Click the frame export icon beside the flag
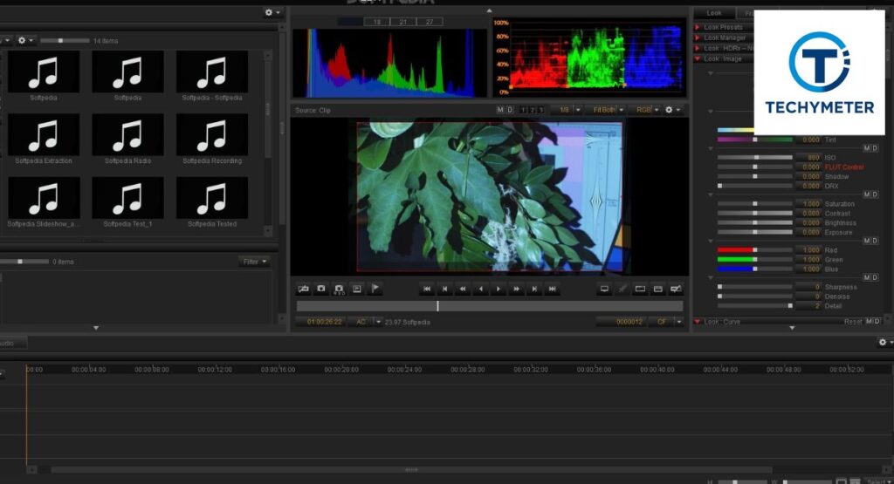 357,289
